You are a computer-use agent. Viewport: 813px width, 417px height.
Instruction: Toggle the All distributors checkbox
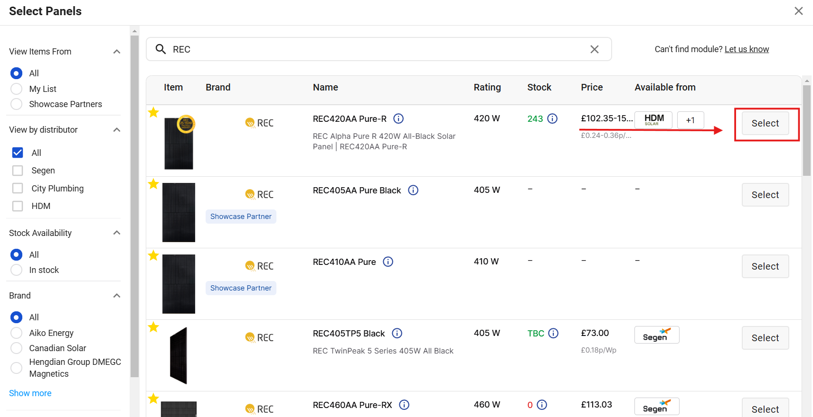pos(18,153)
